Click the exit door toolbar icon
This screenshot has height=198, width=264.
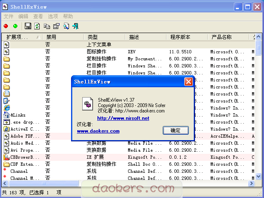pos(76,26)
